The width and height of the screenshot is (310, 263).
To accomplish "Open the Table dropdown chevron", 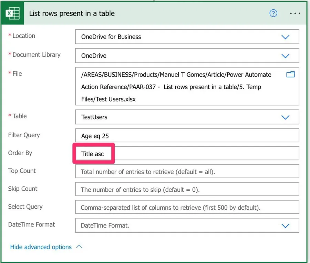I will click(x=285, y=117).
